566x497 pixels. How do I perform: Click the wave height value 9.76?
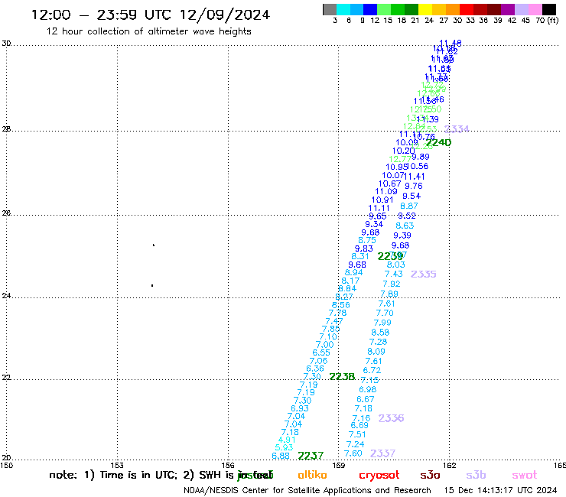(x=414, y=187)
